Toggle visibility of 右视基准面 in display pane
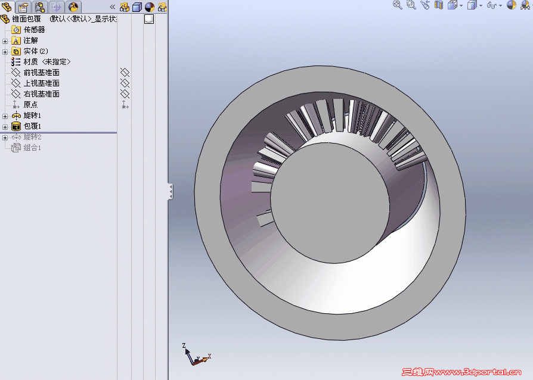 125,94
